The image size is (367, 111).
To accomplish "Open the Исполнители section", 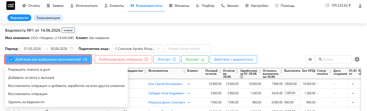I will tap(84, 6).
